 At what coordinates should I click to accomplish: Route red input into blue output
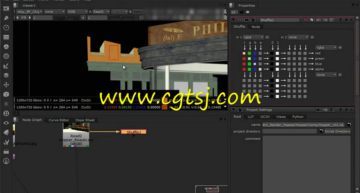[244, 64]
